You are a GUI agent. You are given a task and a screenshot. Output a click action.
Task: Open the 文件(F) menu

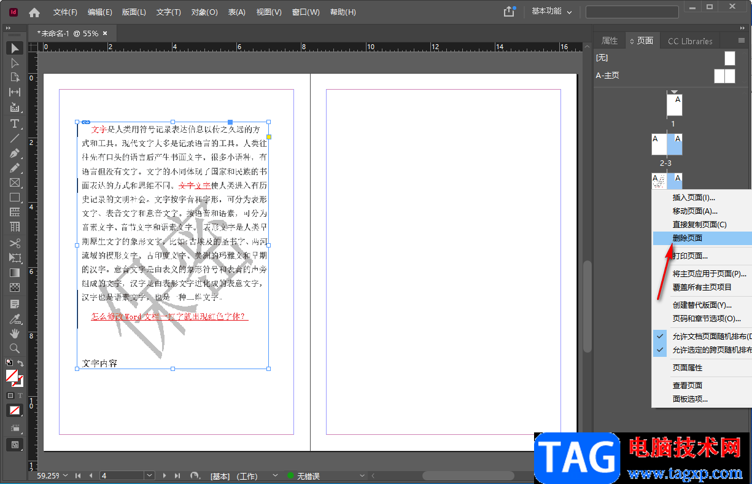tap(65, 12)
